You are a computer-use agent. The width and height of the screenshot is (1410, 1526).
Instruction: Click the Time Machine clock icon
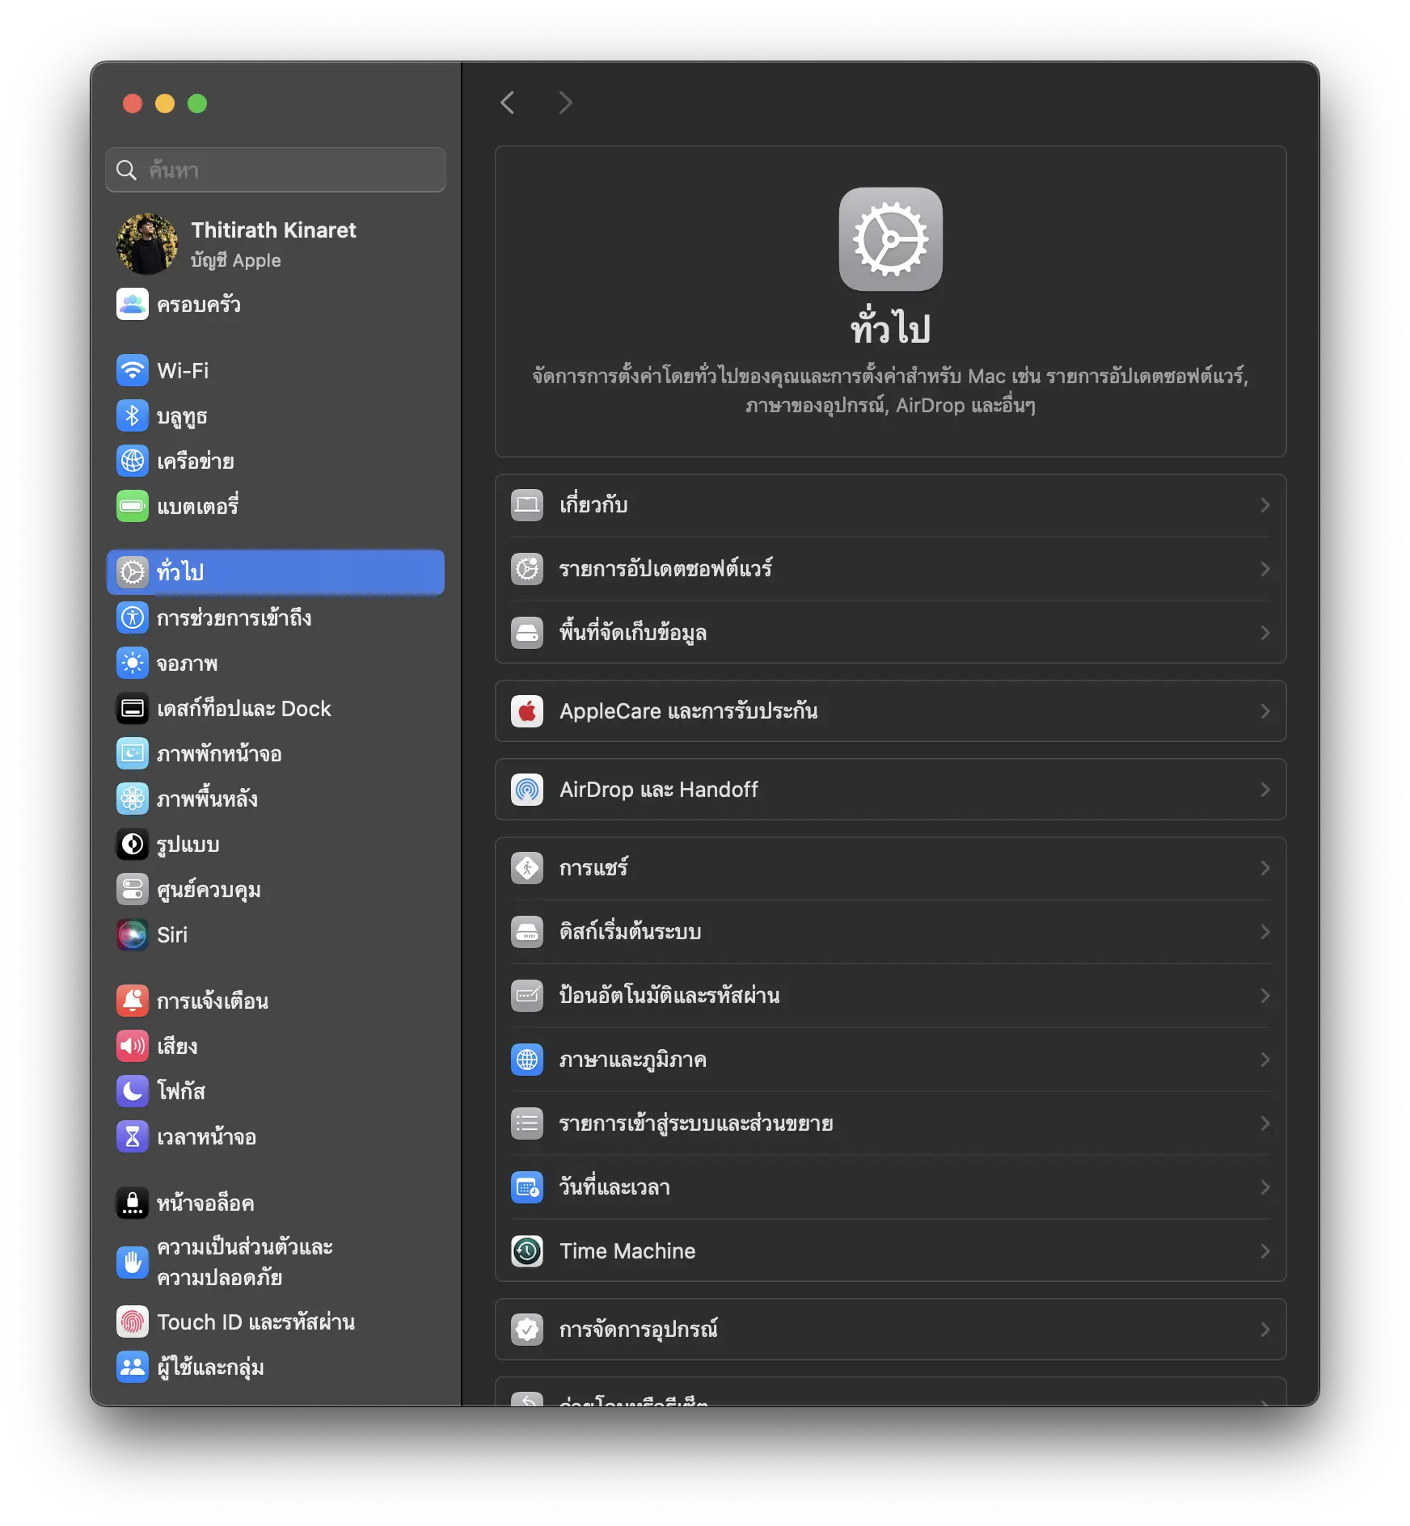(x=527, y=1251)
